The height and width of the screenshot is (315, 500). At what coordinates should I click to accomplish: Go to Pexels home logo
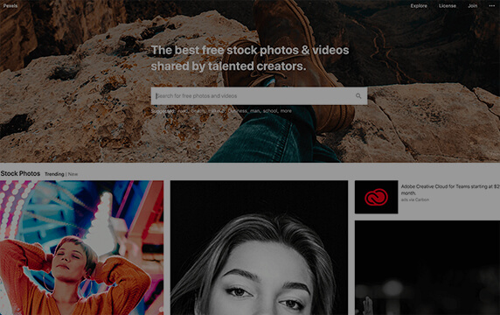(x=10, y=6)
